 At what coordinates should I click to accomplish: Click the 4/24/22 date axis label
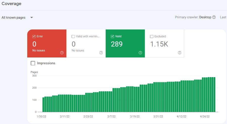205,116
